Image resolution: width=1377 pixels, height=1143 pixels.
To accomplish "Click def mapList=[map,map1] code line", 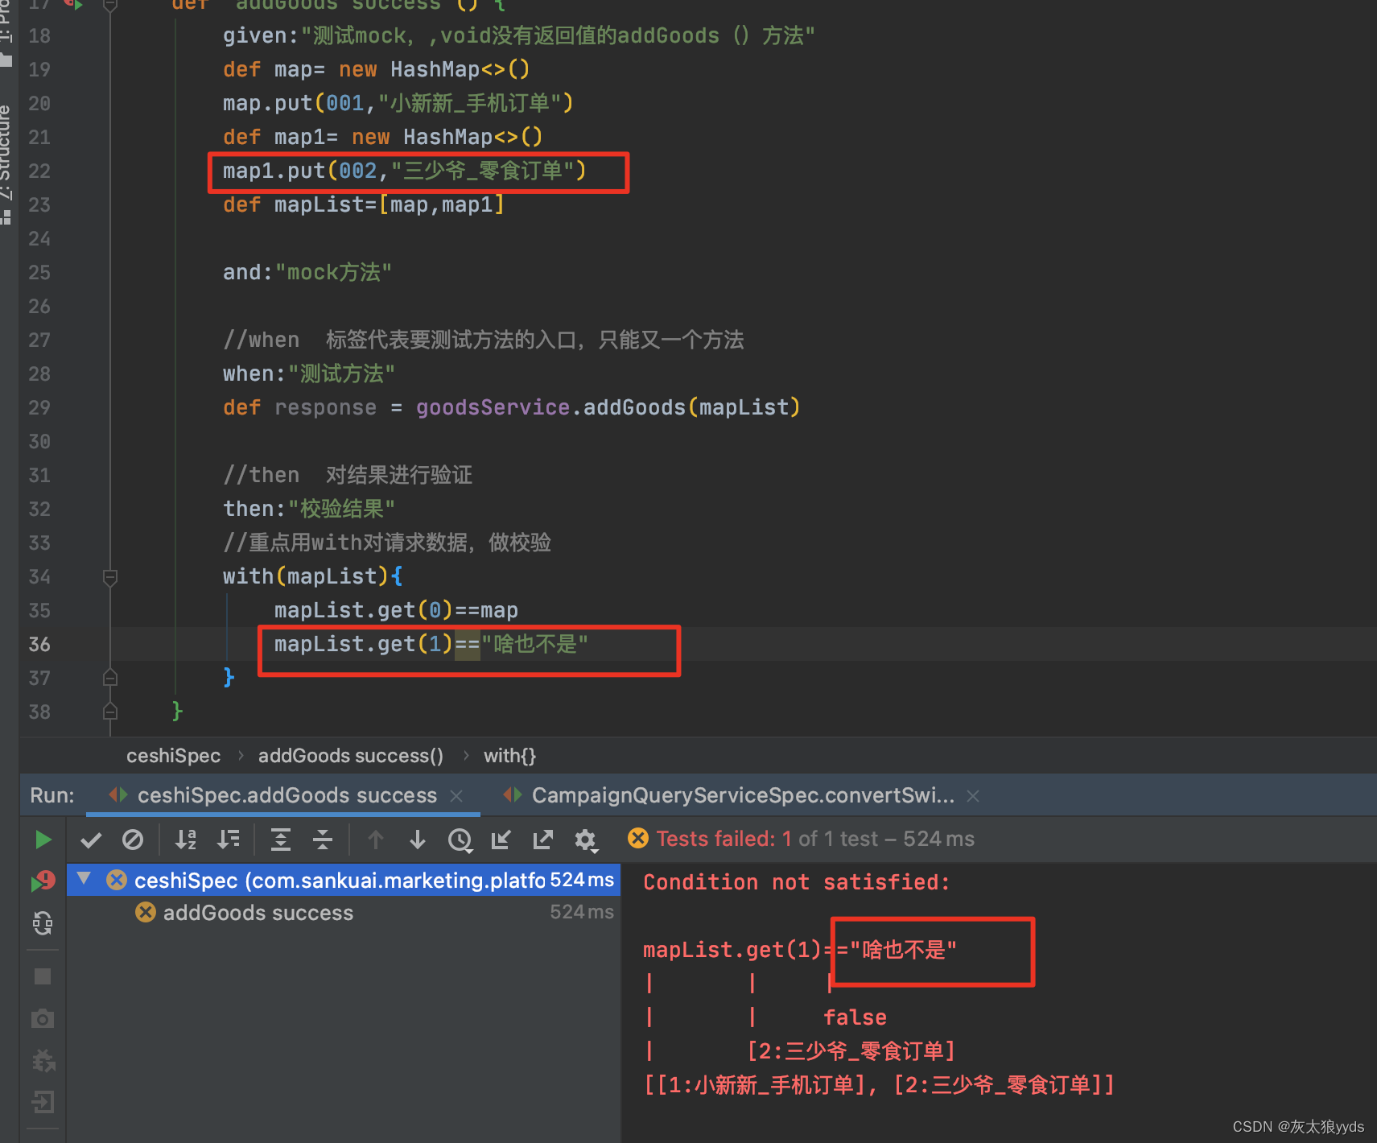I will pos(364,204).
